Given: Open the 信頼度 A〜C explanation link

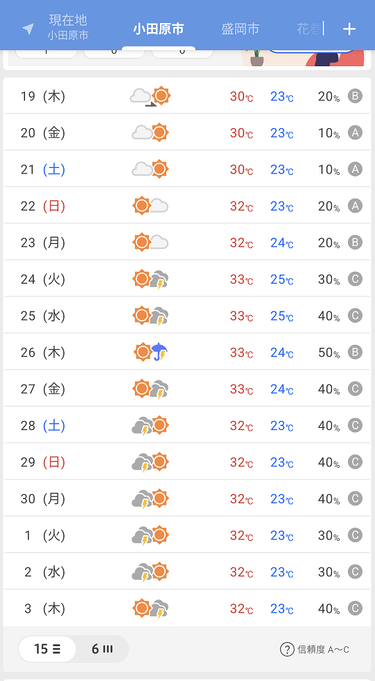Looking at the screenshot, I should pos(324,650).
